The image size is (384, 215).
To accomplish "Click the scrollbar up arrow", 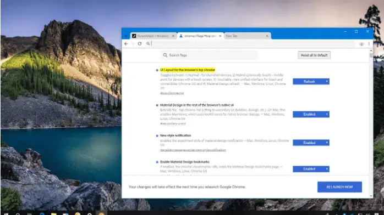I will 371,50.
